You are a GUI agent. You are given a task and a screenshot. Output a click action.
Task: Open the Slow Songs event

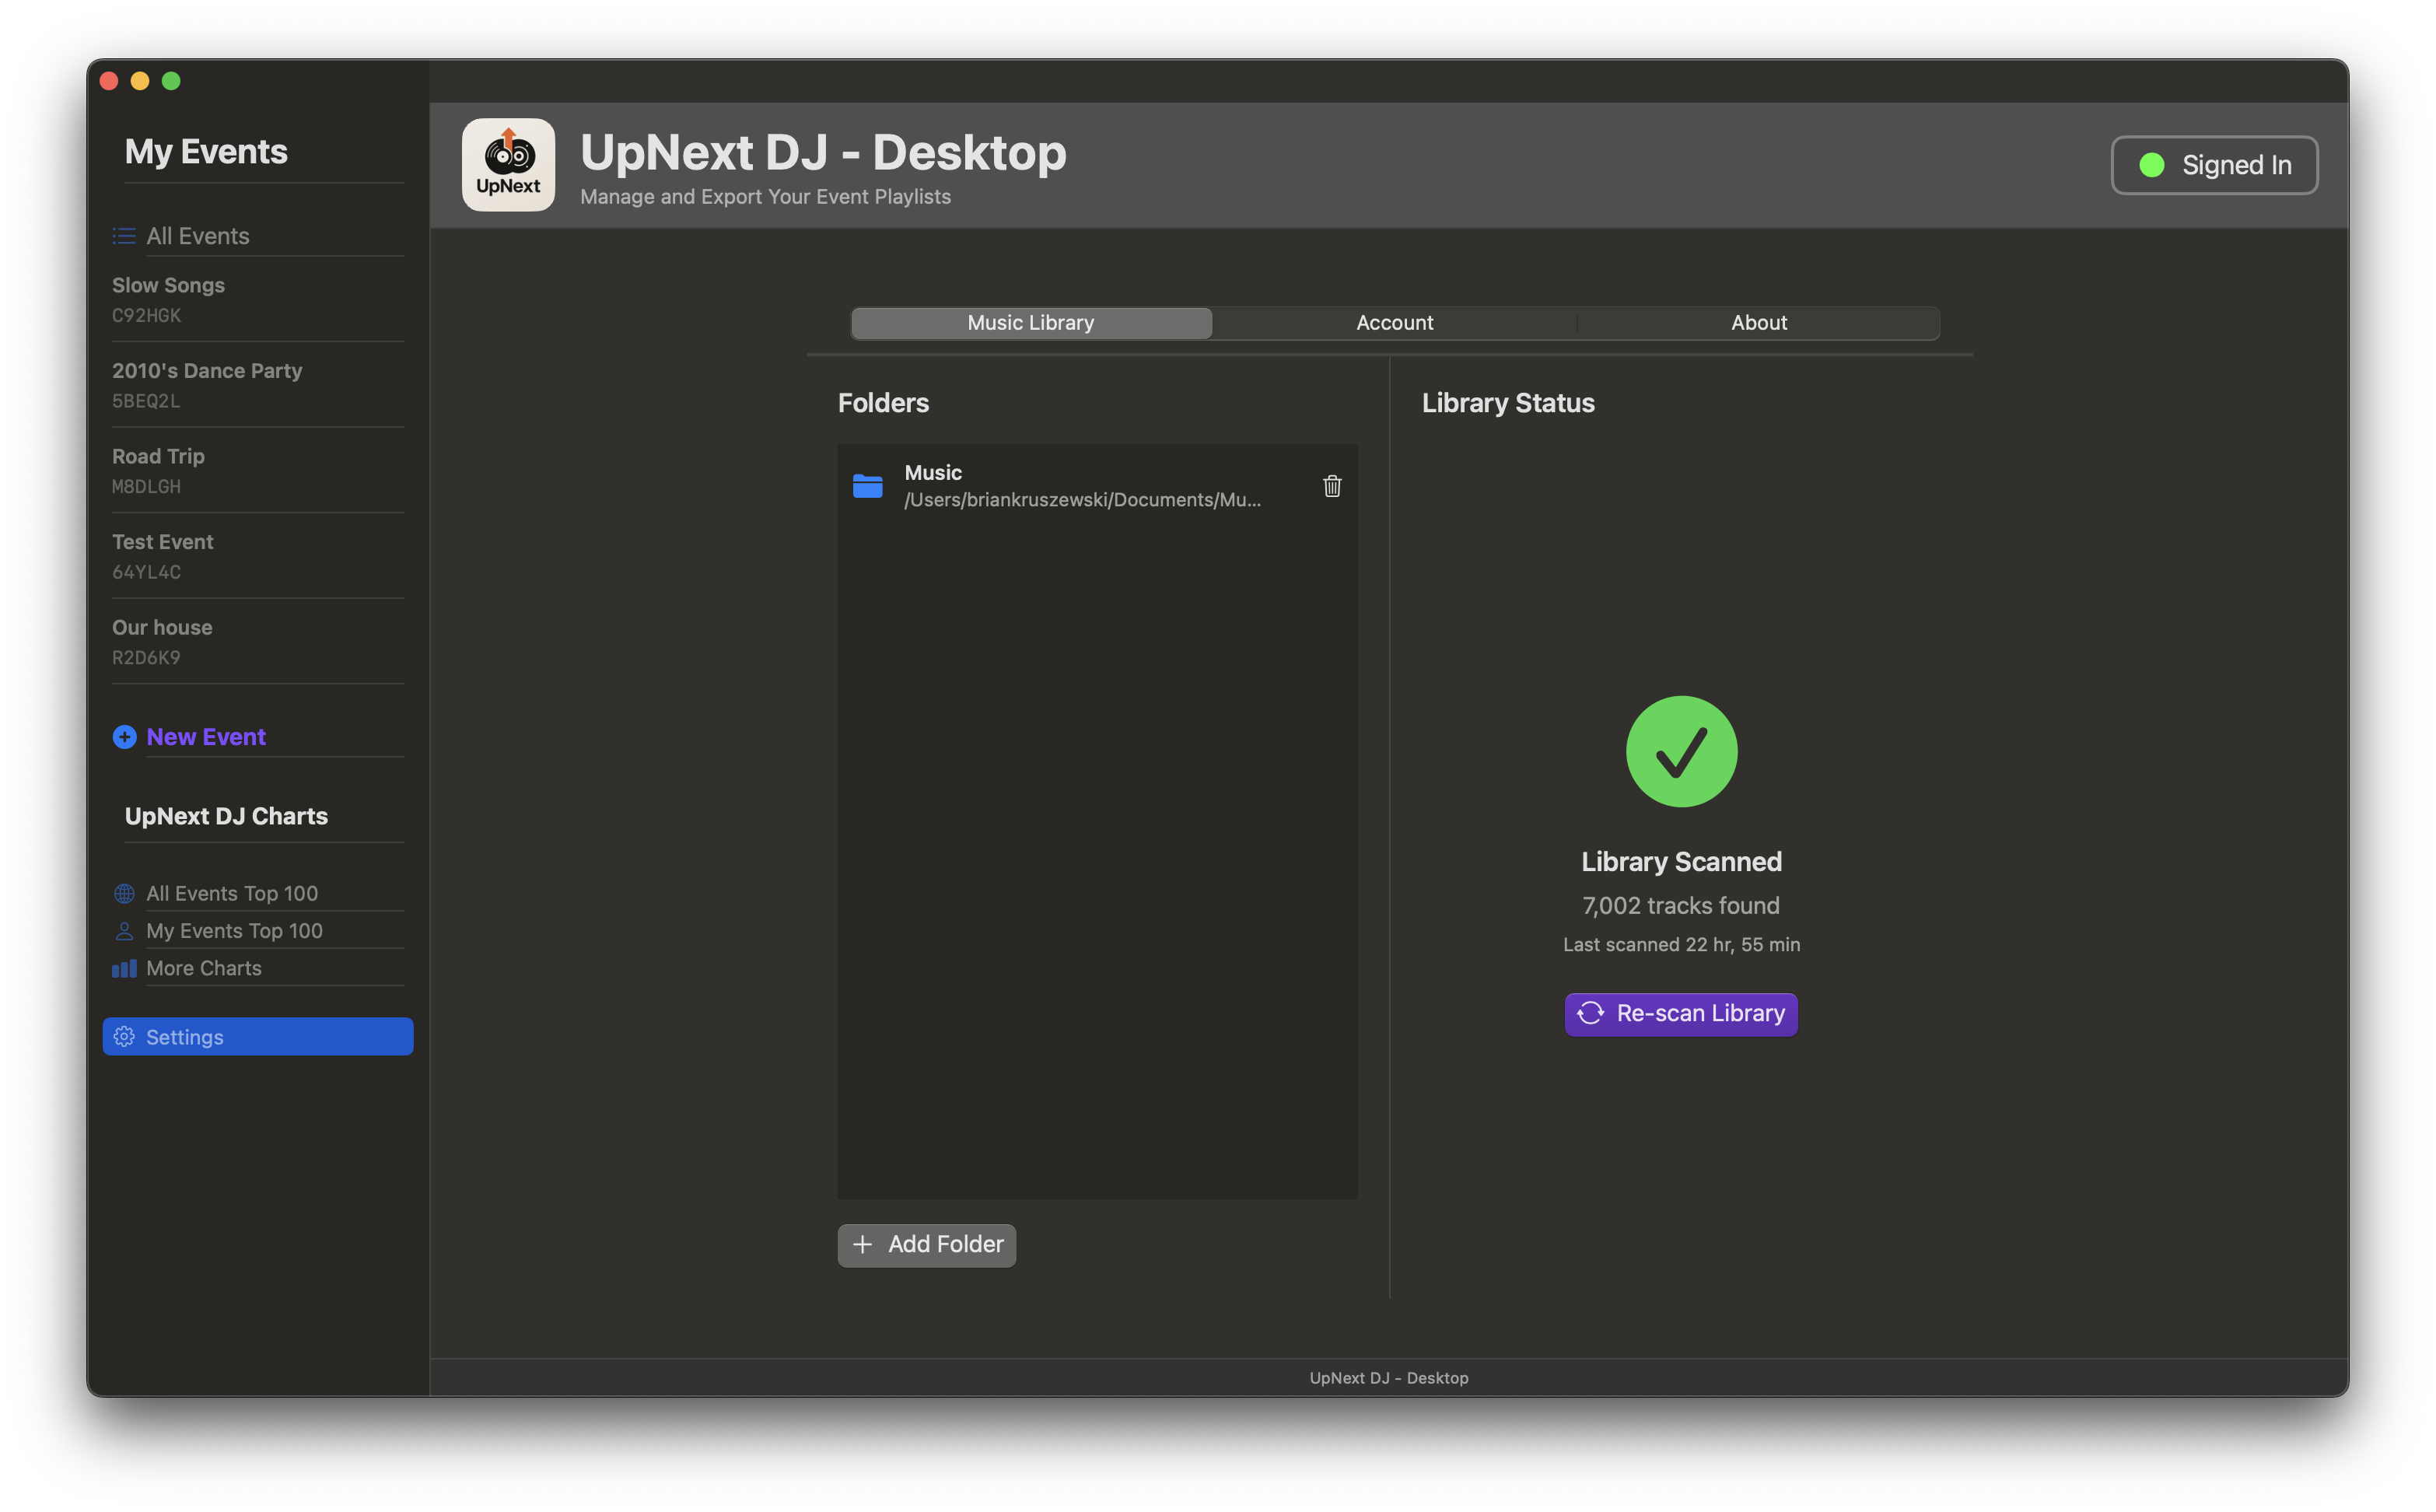(x=169, y=285)
